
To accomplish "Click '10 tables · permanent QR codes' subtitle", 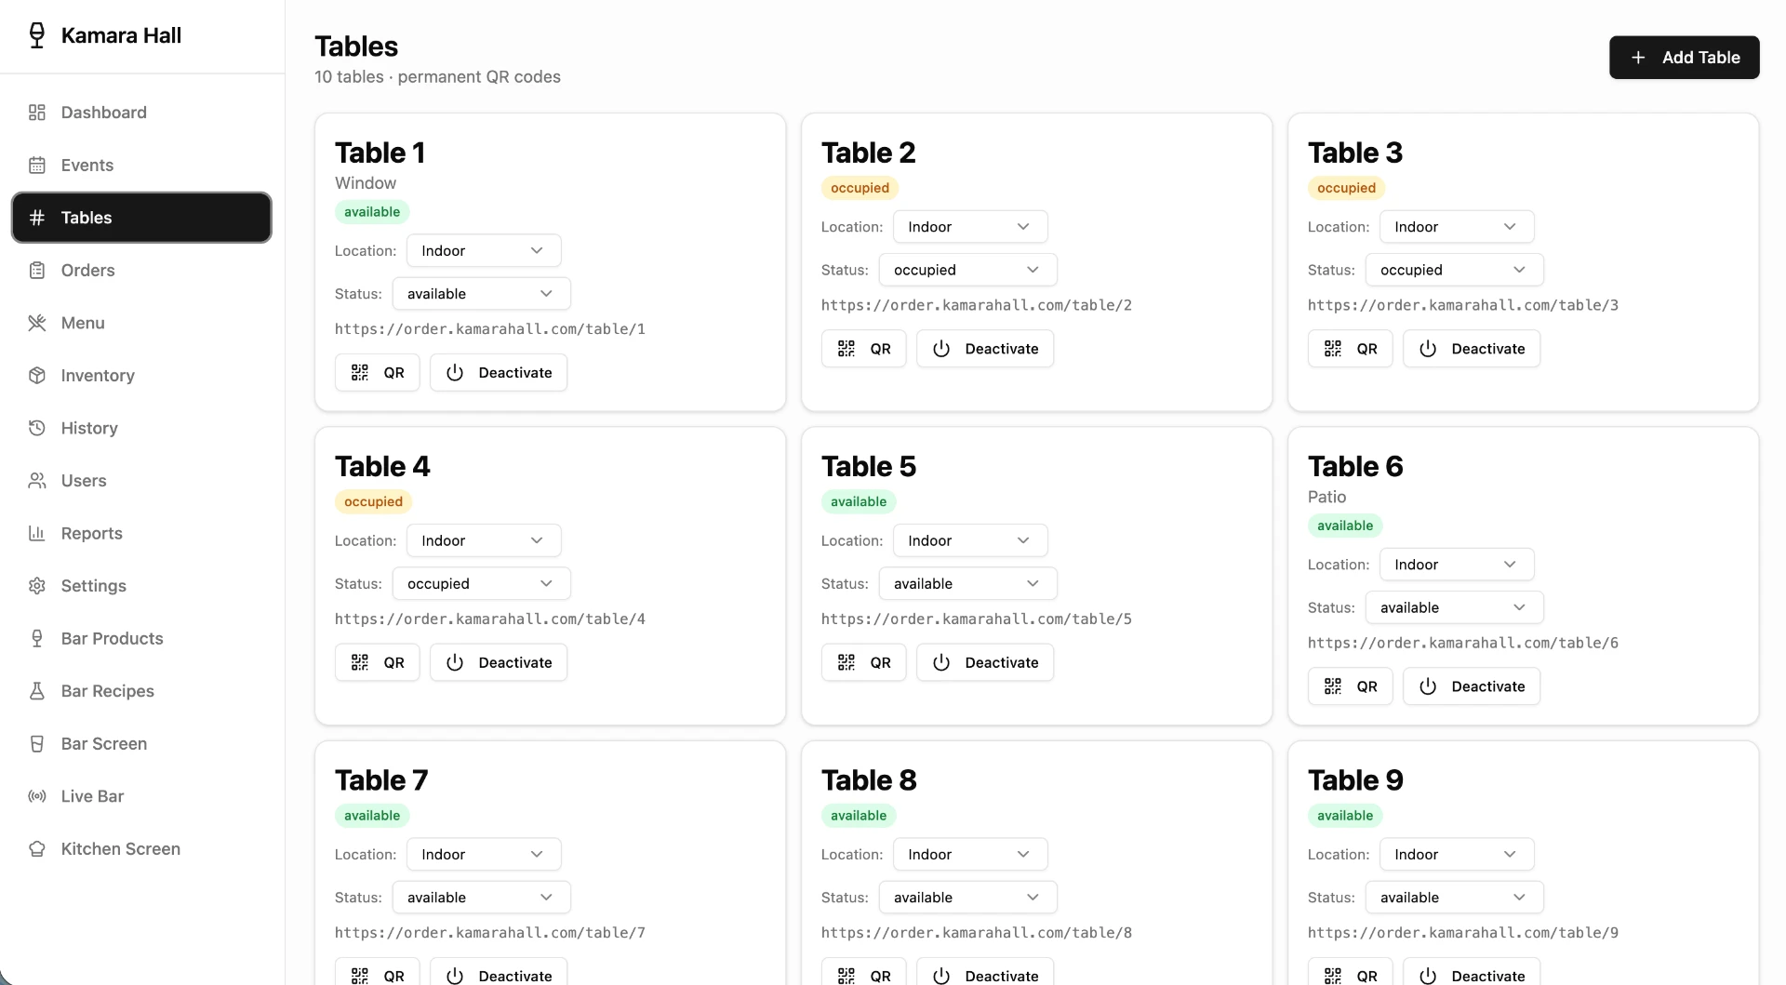I will coord(437,77).
